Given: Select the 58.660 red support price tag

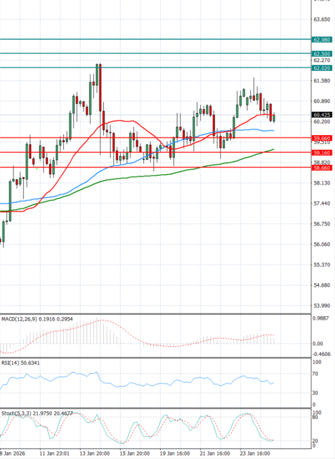Looking at the screenshot, I should pos(322,168).
